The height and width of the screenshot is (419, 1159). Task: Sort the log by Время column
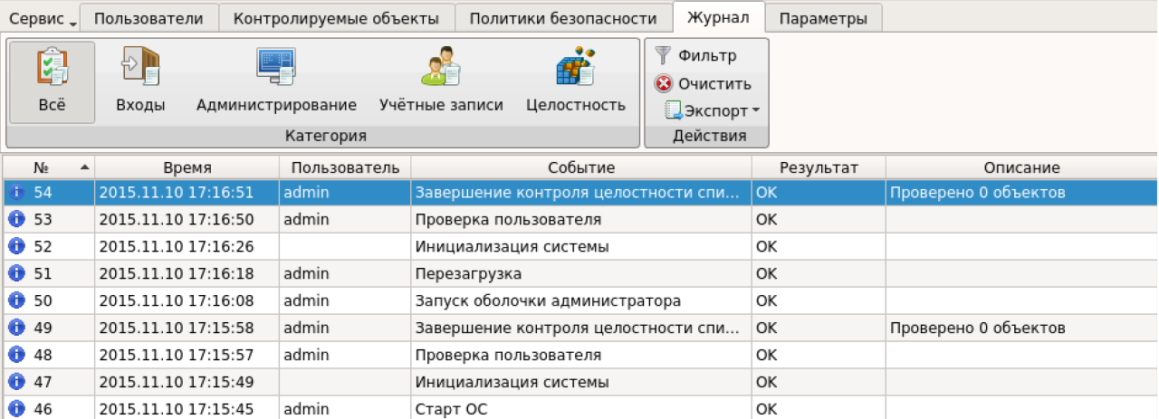tap(187, 167)
